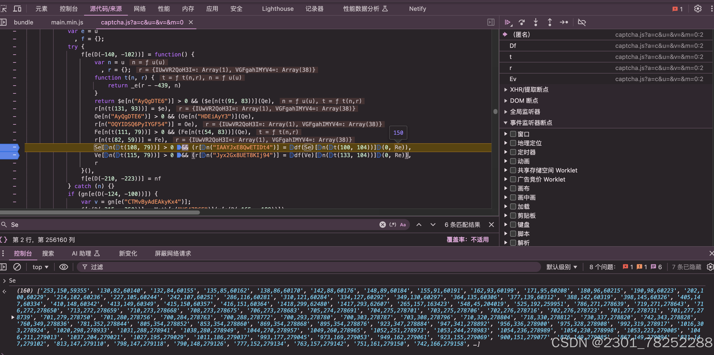Click the step out of function icon
The width and height of the screenshot is (714, 355).
(x=550, y=22)
